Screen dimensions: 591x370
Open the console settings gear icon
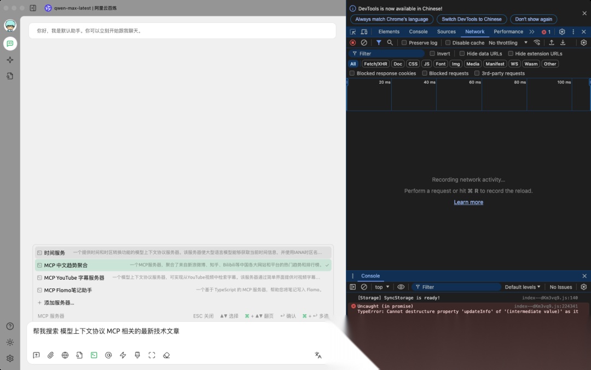[x=584, y=287]
